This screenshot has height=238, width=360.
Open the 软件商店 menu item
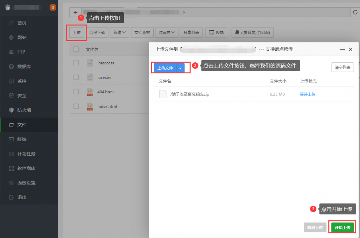(x=29, y=168)
